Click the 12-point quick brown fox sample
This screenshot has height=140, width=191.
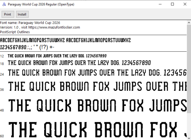click(57, 56)
